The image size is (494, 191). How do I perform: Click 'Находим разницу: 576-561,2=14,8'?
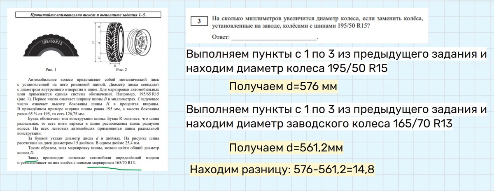282,169
